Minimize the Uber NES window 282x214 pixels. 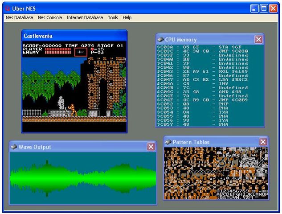tap(254, 8)
